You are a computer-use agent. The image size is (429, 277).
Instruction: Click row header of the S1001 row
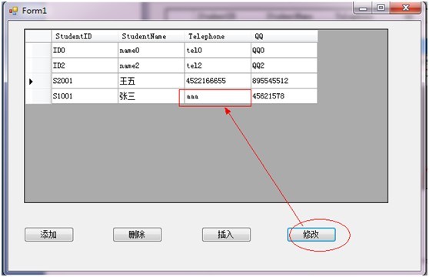coord(38,96)
